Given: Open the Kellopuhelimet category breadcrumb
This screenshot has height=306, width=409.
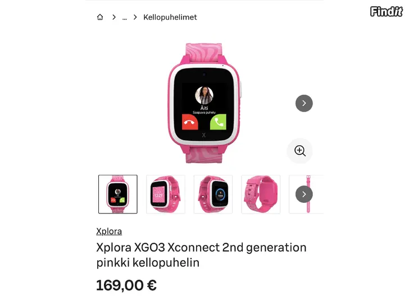Looking at the screenshot, I should [x=170, y=17].
